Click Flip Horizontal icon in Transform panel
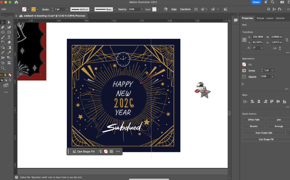Image resolution: width=290 pixels, height=180 pixels. [x=275, y=48]
